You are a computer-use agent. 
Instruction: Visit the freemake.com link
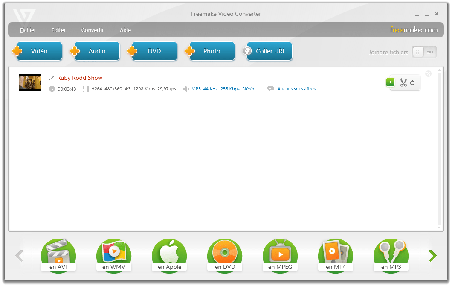pos(414,30)
